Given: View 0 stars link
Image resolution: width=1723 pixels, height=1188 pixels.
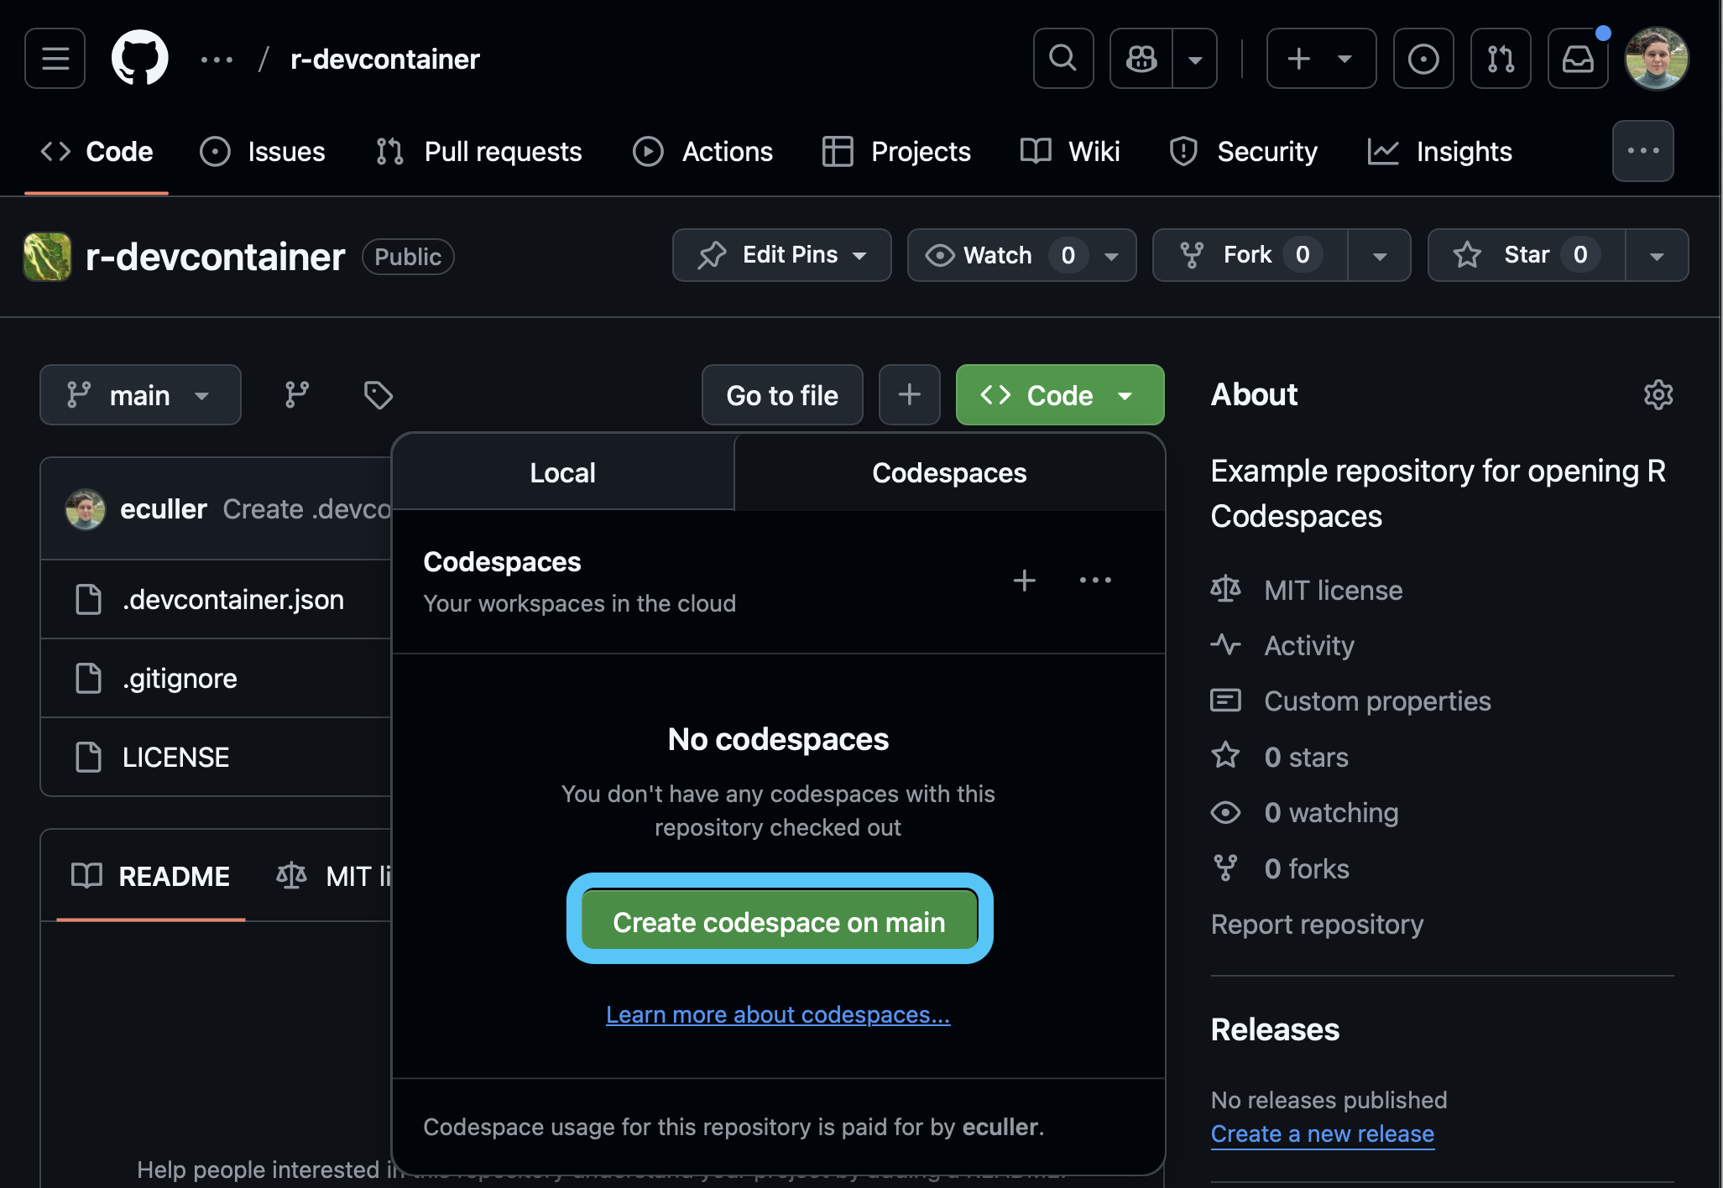Looking at the screenshot, I should click(x=1306, y=758).
